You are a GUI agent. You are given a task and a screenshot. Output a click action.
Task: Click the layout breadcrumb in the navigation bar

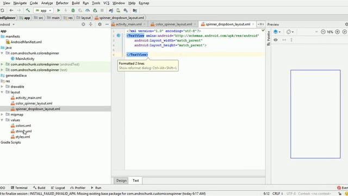[x=84, y=18]
